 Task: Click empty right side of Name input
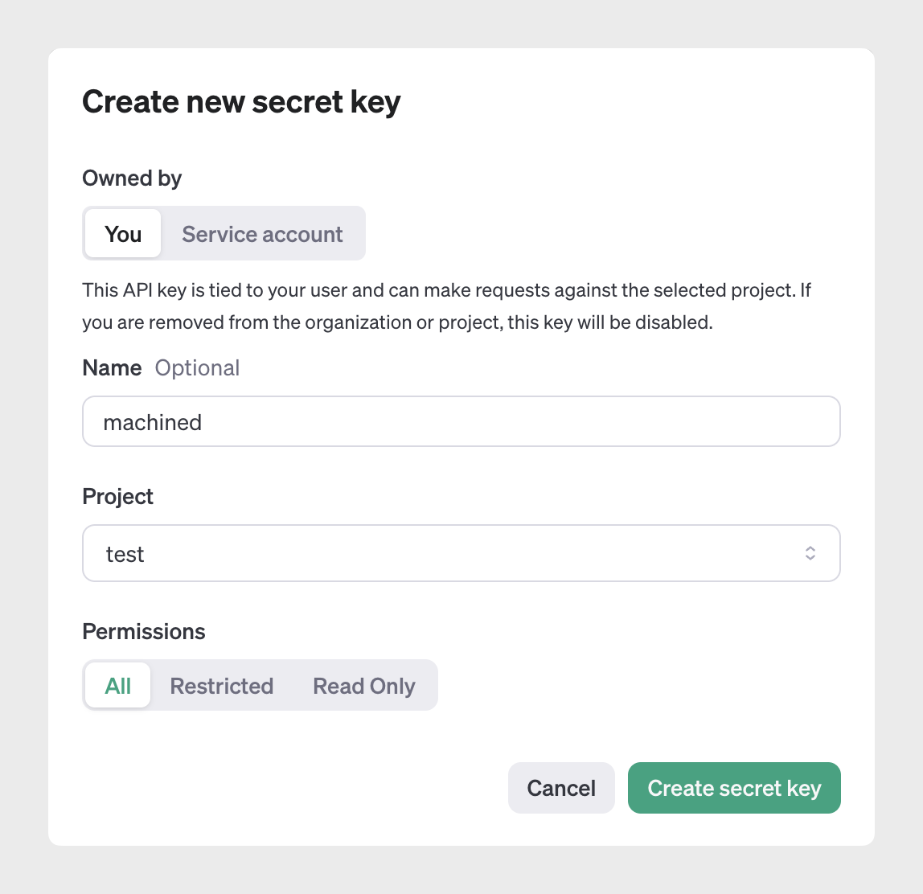click(683, 421)
